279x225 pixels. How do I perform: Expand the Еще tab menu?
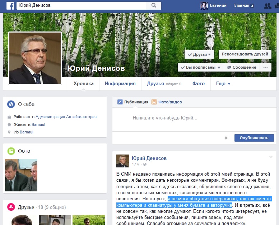pyautogui.click(x=223, y=84)
